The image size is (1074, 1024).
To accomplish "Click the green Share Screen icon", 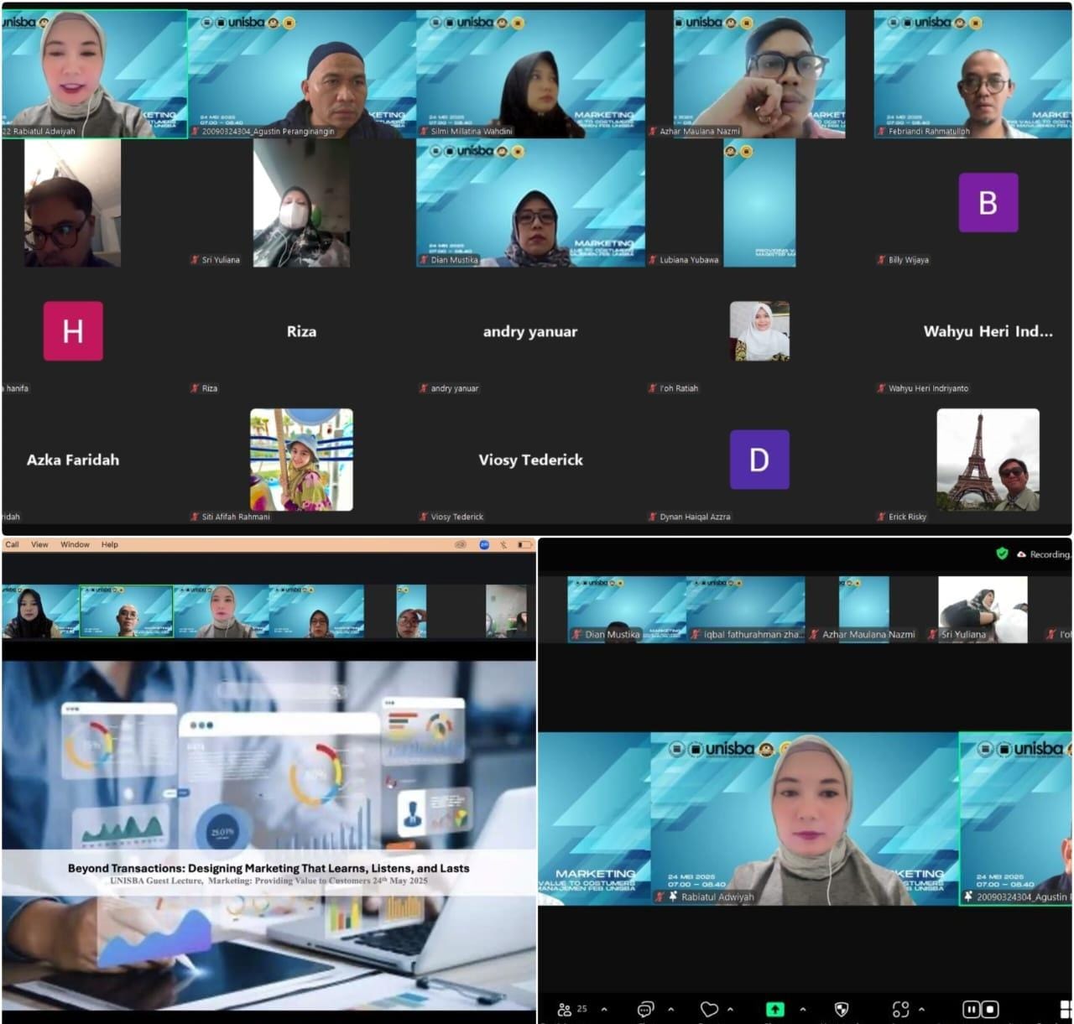I will point(774,1009).
